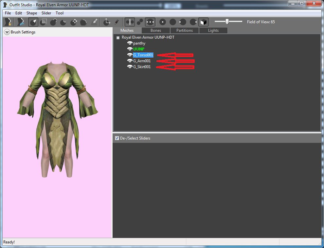Toggle X-Mirror symmetry brush button
The image size is (324, 248).
pyautogui.click(x=130, y=22)
